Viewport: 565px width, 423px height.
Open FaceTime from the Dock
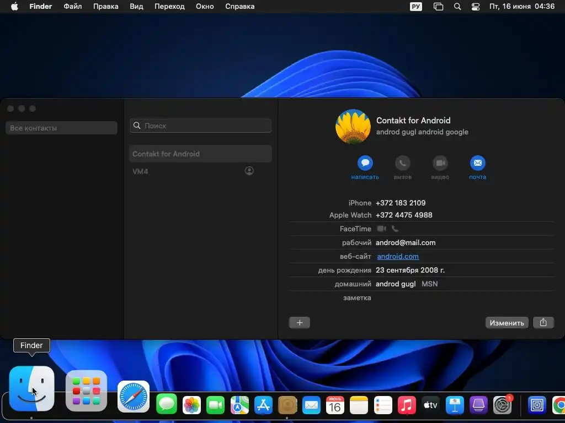click(x=215, y=405)
